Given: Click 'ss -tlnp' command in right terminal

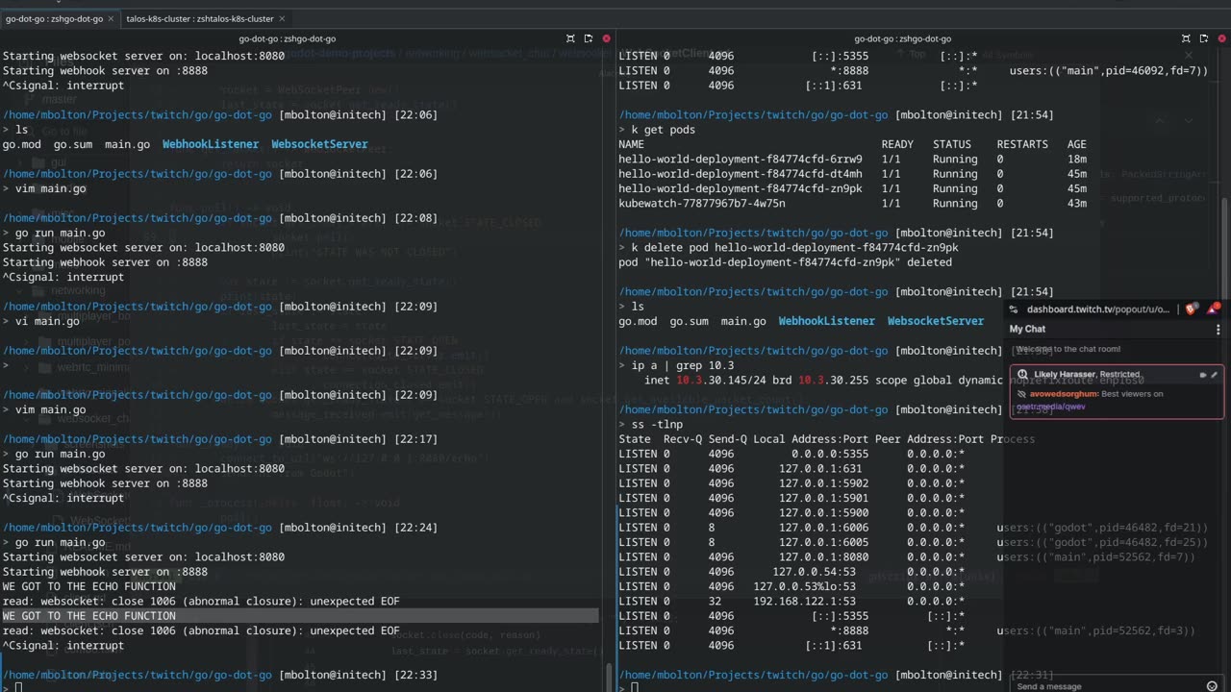Looking at the screenshot, I should click(657, 425).
